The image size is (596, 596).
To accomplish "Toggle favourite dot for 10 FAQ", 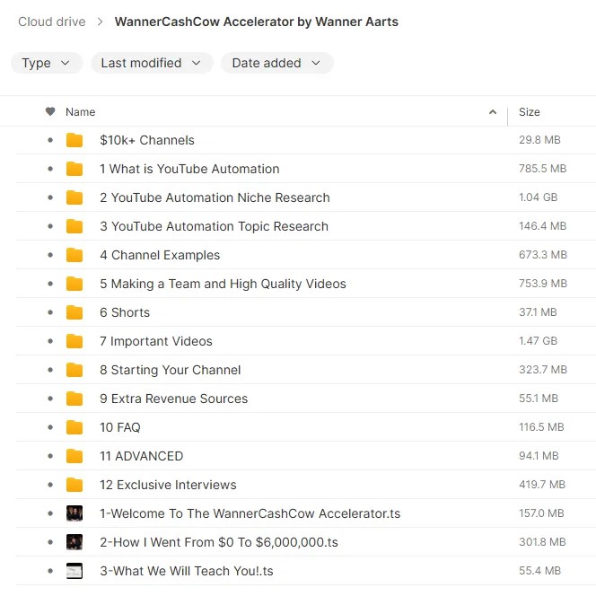I will pyautogui.click(x=50, y=427).
